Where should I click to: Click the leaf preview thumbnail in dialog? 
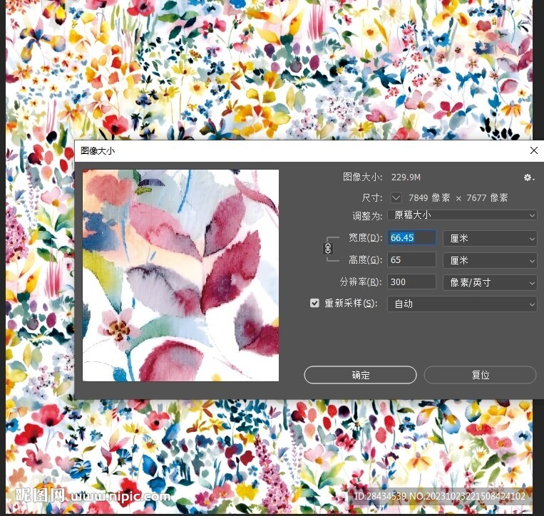[x=180, y=275]
